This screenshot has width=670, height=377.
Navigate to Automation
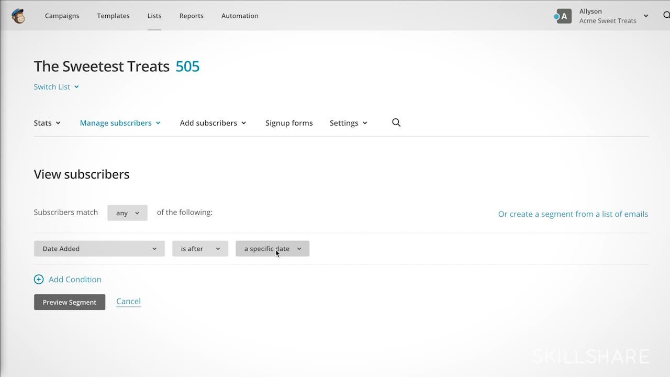pos(240,16)
